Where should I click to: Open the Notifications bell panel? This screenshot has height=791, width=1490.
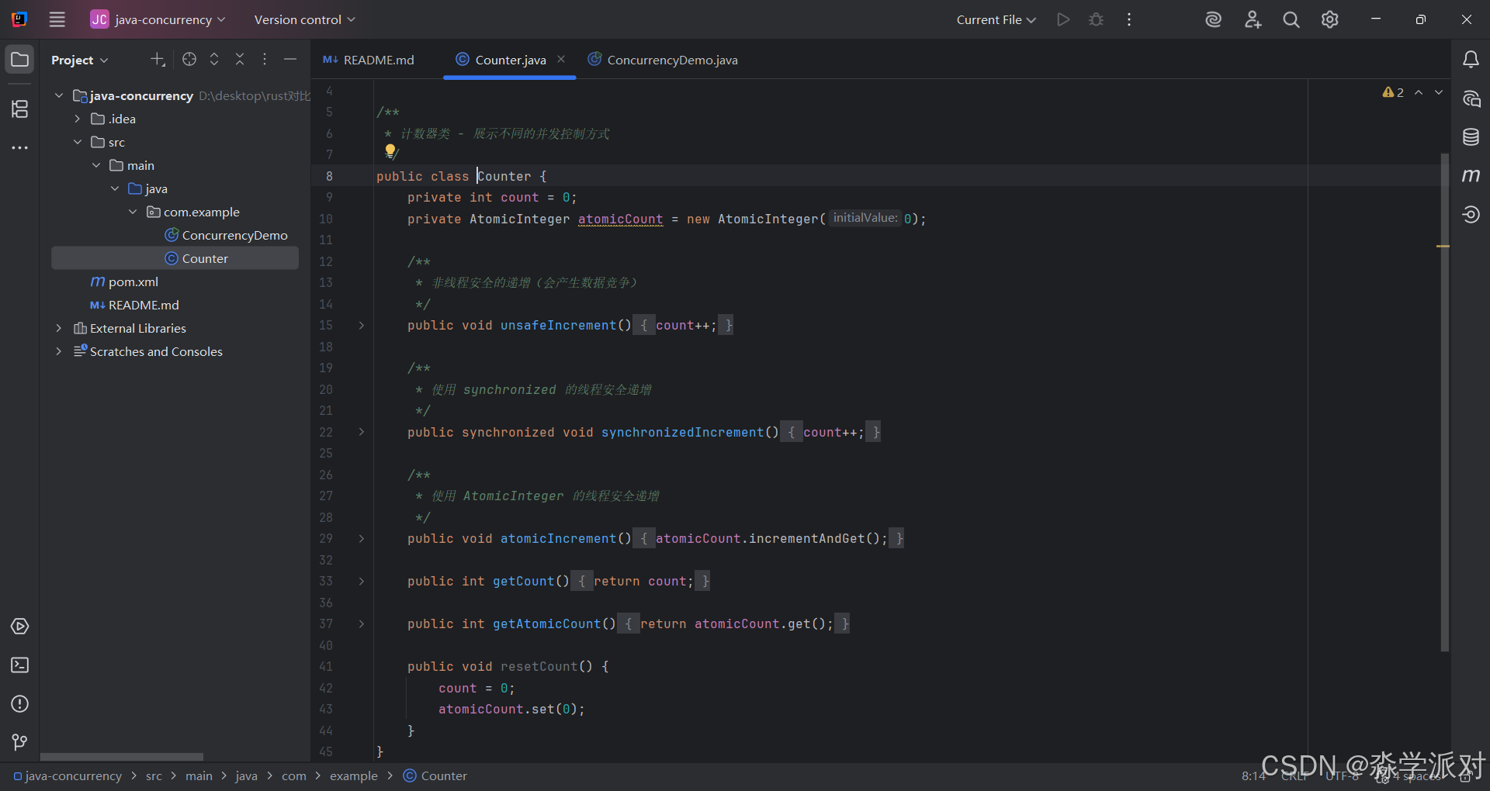[1471, 59]
